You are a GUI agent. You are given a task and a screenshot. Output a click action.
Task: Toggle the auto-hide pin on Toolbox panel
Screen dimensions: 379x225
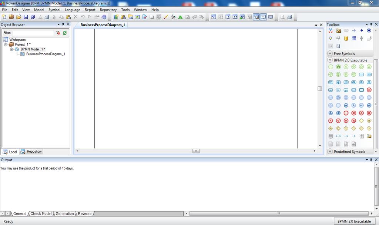pos(371,24)
